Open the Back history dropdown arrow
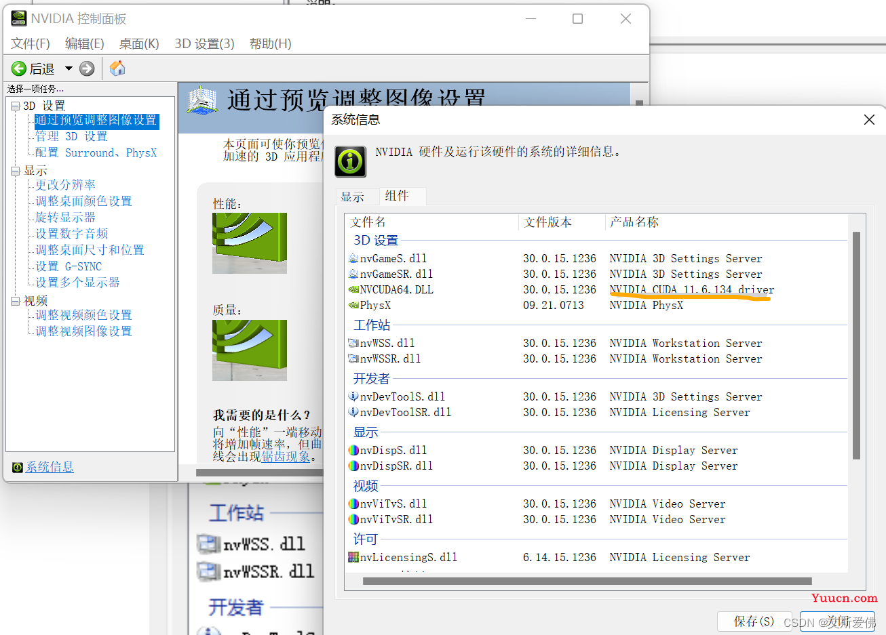 click(x=69, y=68)
